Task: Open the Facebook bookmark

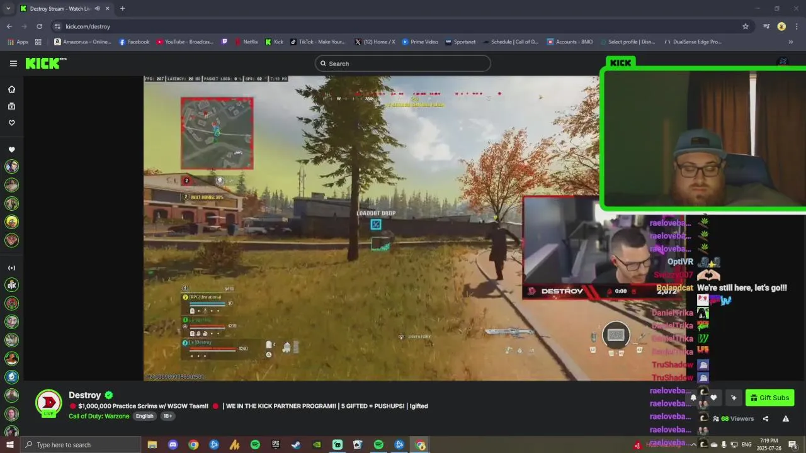Action: 134,42
